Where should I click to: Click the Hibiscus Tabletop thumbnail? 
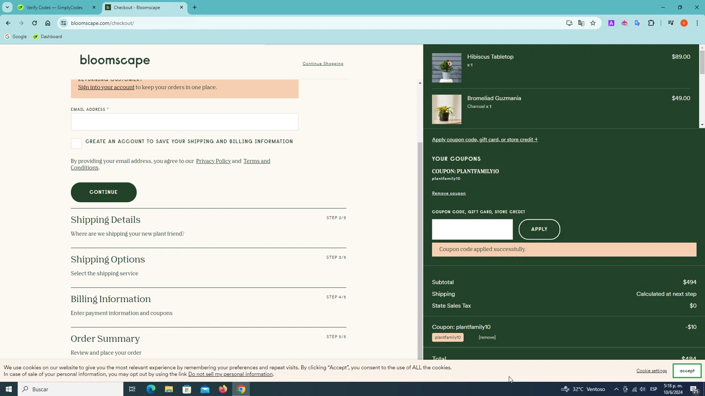(x=446, y=68)
